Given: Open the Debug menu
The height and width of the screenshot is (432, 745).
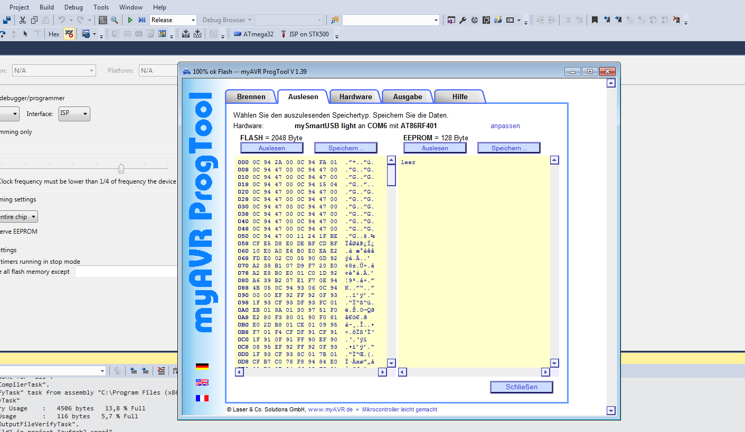Looking at the screenshot, I should click(73, 7).
